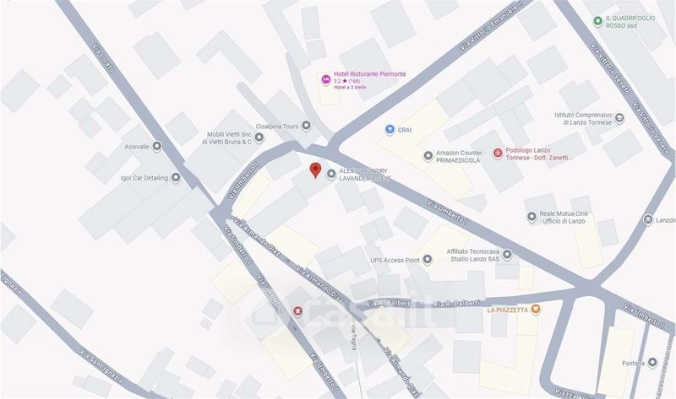Open the Affiliato Tecnocasa Studio Lanzo label
Viewport: 676px width, 399px height.
pyautogui.click(x=473, y=255)
